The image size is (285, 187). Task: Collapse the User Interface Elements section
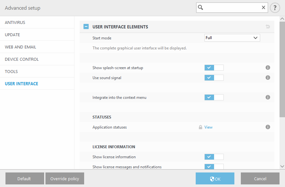click(x=86, y=27)
